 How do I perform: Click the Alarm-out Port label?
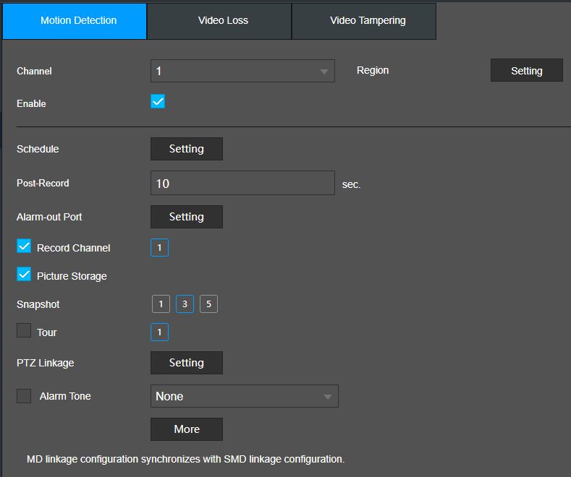click(x=49, y=217)
